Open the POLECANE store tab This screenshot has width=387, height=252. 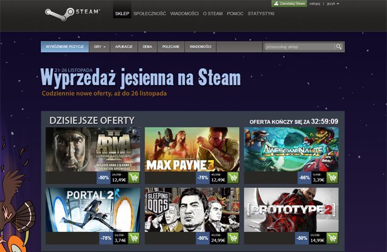pos(171,47)
